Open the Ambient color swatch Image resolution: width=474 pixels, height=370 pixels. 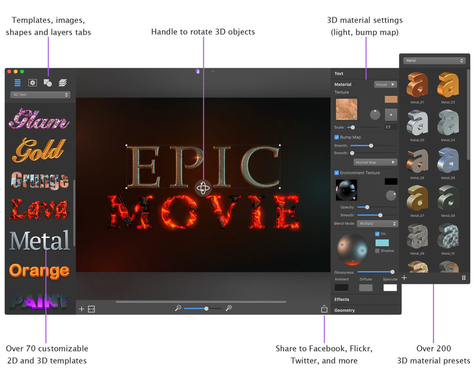coord(341,287)
